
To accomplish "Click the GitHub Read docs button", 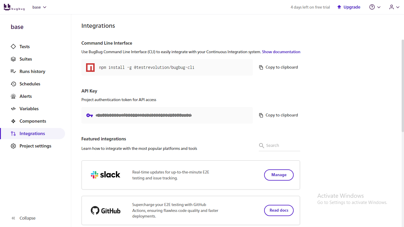I will click(279, 210).
